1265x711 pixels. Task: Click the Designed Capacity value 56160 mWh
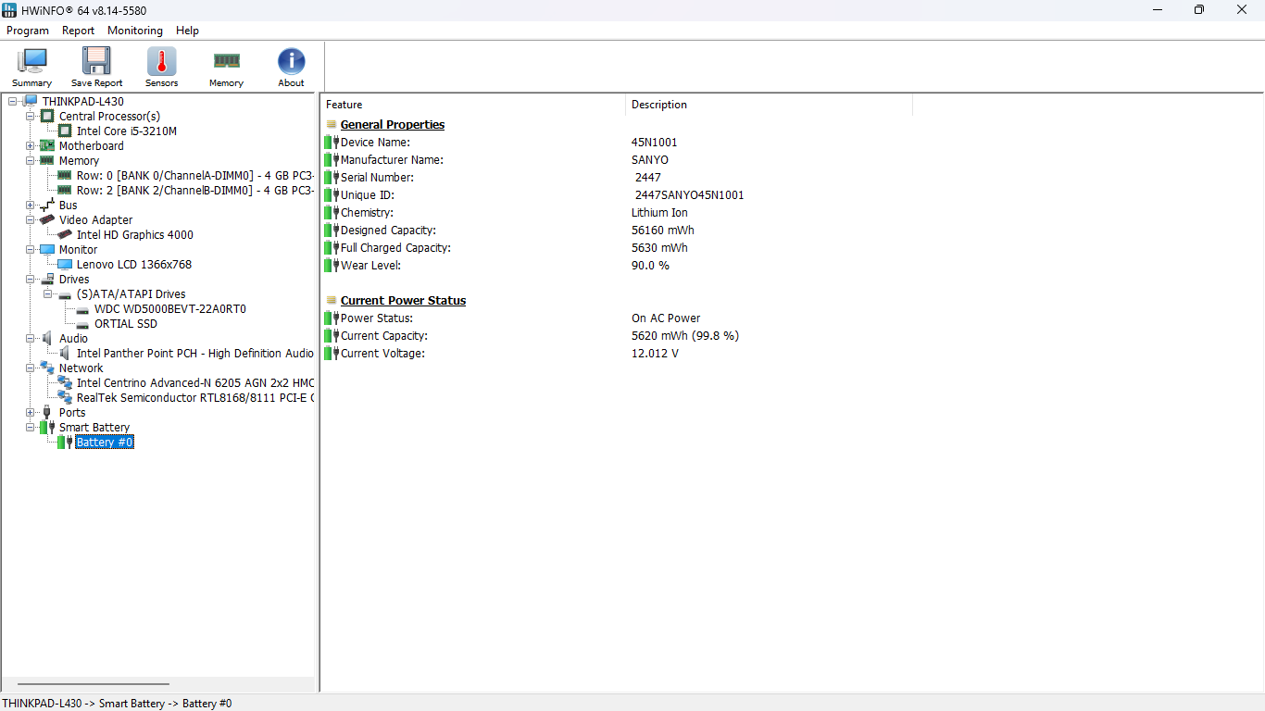point(663,230)
